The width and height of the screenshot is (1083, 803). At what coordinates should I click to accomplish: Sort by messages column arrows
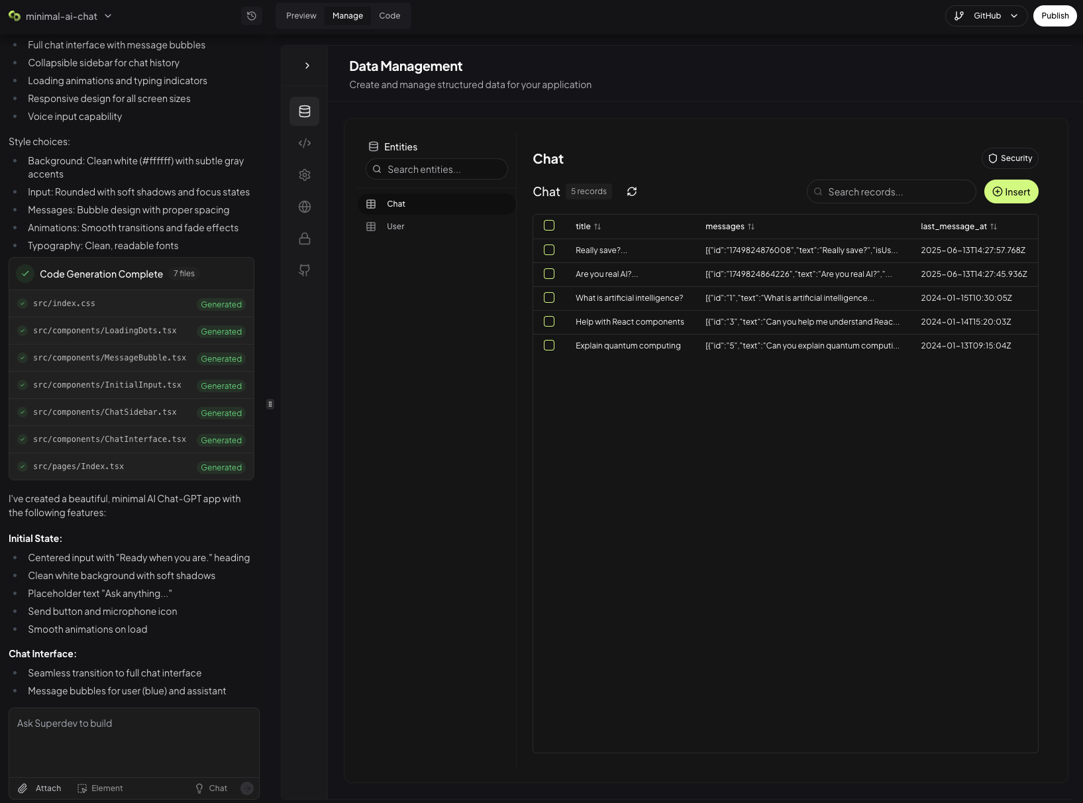pos(751,227)
